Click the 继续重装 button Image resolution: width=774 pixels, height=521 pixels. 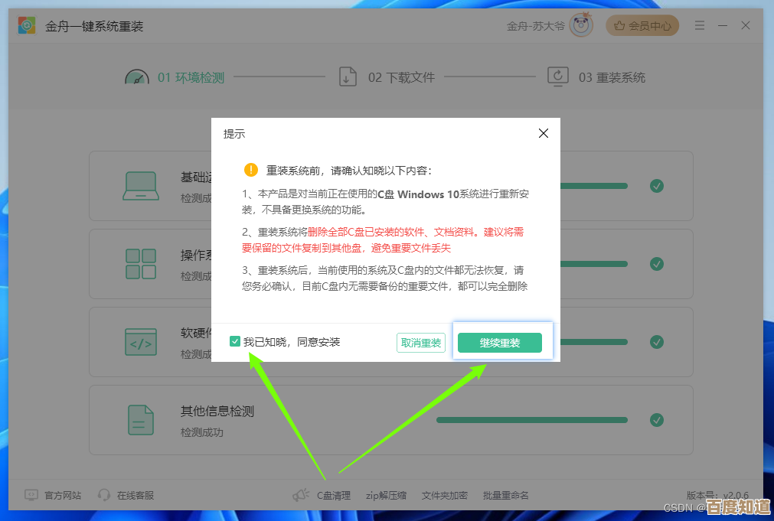[501, 342]
